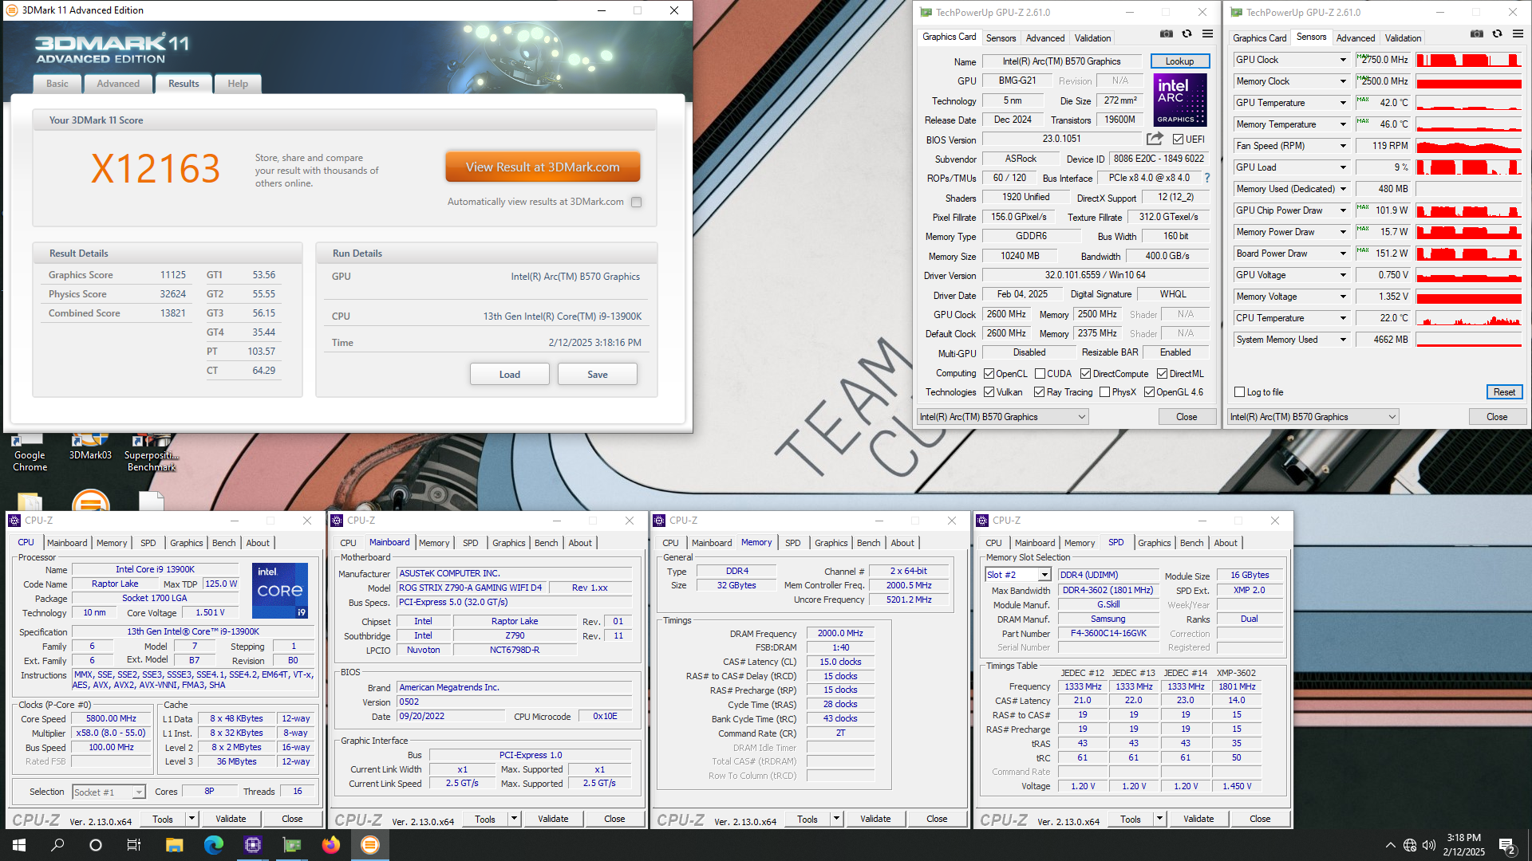Screen dimensions: 1532x861
Task: Toggle automatically view results at 3DMark.com
Action: tap(636, 202)
